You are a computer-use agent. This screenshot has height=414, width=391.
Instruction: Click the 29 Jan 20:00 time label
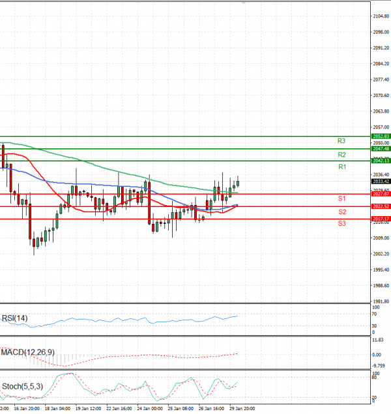point(242,409)
